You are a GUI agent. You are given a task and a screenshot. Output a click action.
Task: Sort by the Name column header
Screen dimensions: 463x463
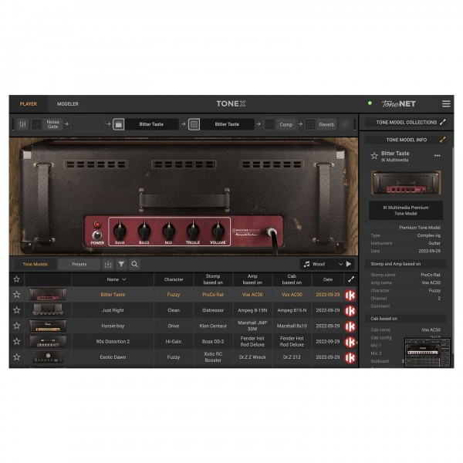113,279
